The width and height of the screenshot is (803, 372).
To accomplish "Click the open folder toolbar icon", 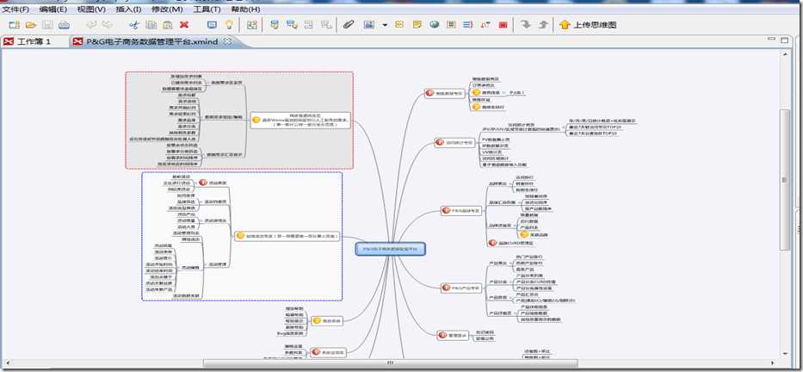I will click(x=31, y=25).
